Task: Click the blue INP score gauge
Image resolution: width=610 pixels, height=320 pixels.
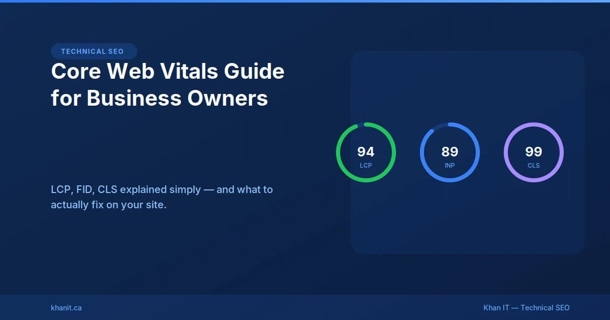Action: point(450,152)
